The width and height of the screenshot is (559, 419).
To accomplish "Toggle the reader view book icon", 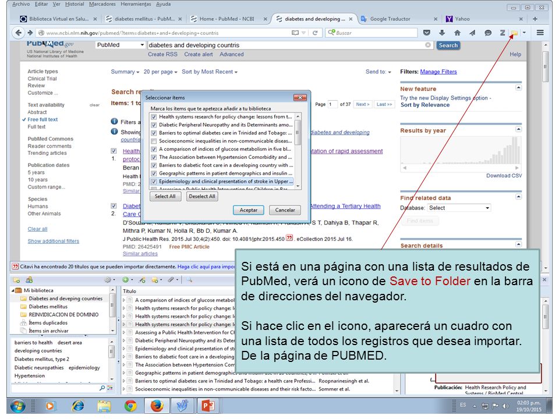I will point(295,33).
